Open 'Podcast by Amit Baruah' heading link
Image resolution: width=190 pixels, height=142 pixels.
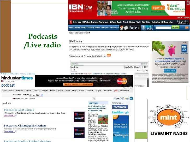pos(19,110)
